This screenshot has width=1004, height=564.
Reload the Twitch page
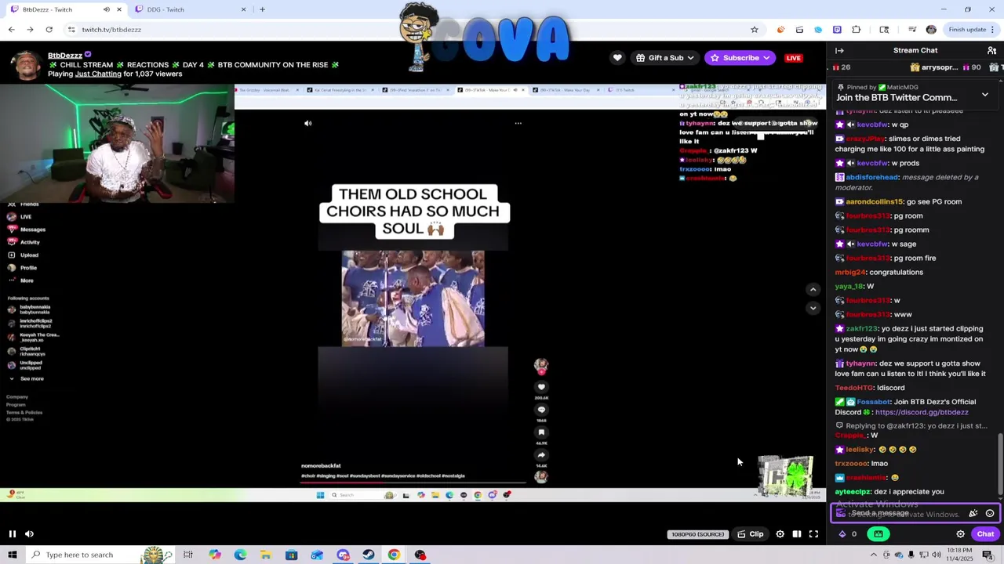coord(49,30)
